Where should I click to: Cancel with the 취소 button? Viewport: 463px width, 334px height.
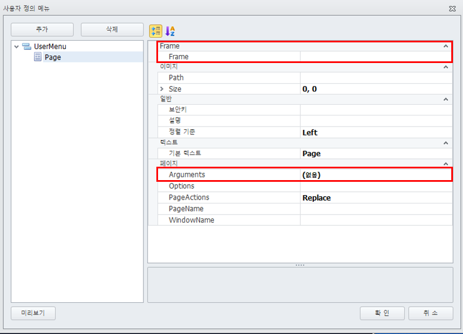430,313
